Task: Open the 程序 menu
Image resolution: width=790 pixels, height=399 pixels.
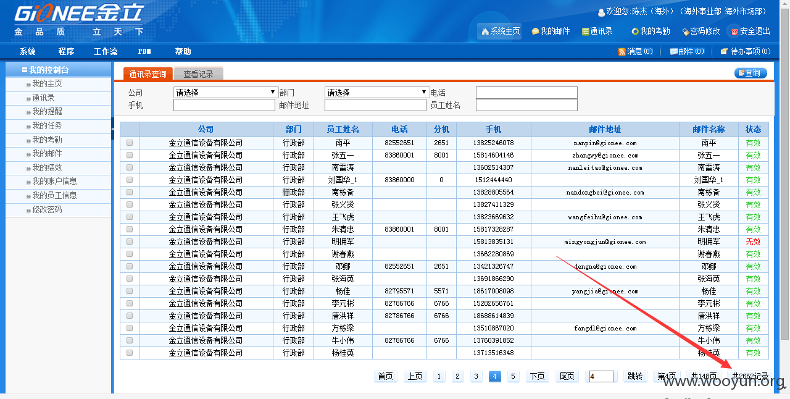Action: point(66,51)
